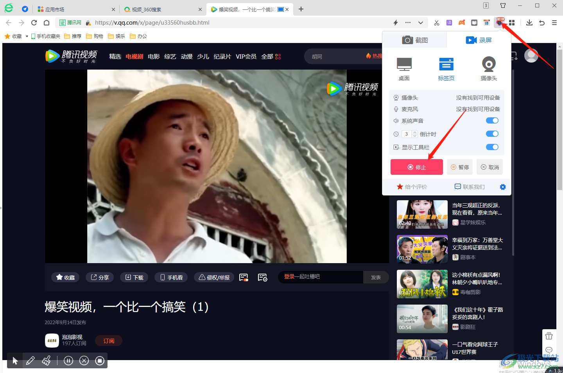563x373 pixels.
Task: Open the 应用市场 browser tab
Action: [76, 9]
